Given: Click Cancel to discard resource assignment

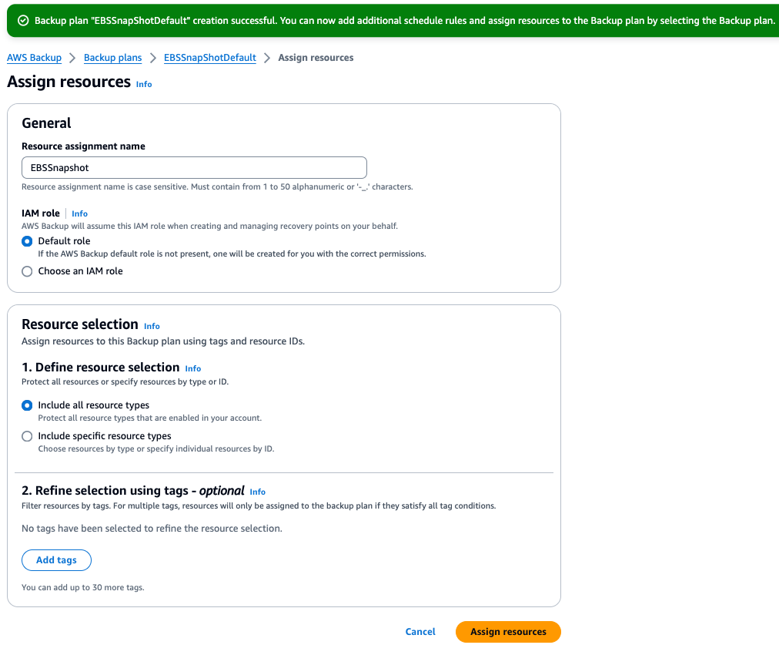Looking at the screenshot, I should [420, 631].
